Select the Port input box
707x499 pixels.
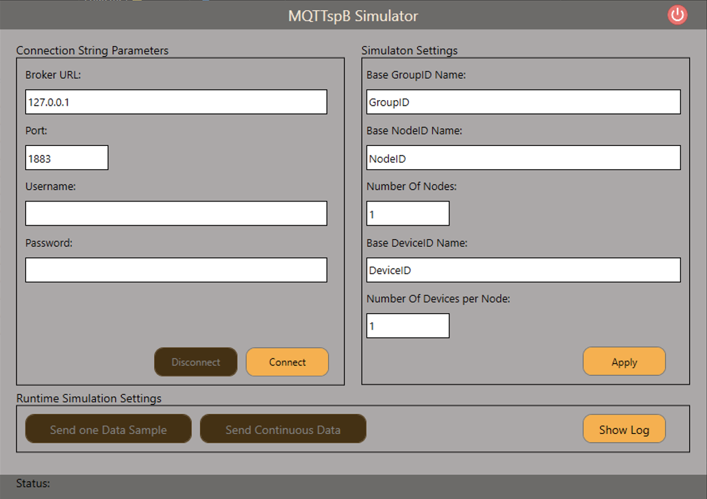tap(66, 158)
